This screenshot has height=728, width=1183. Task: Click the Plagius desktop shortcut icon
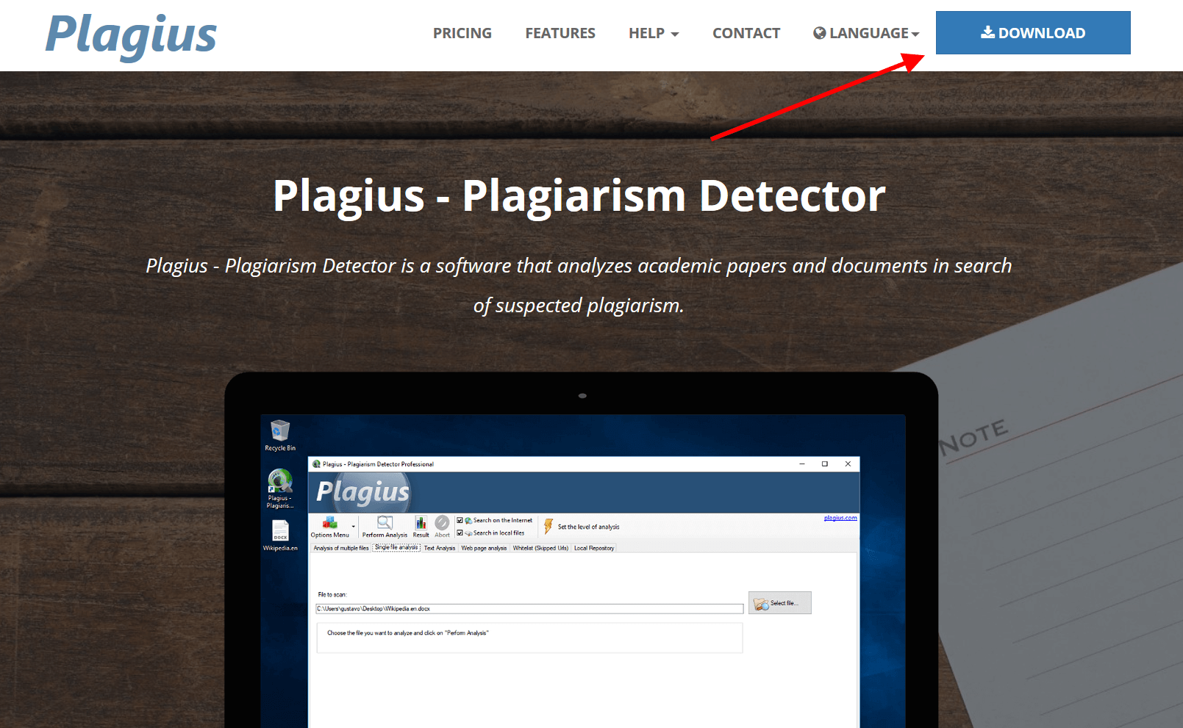280,482
